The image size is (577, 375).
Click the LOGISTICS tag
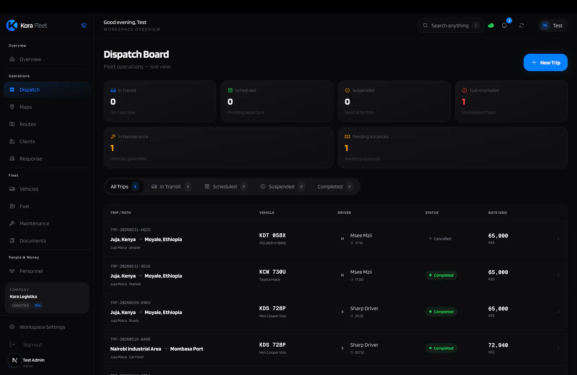coord(21,305)
